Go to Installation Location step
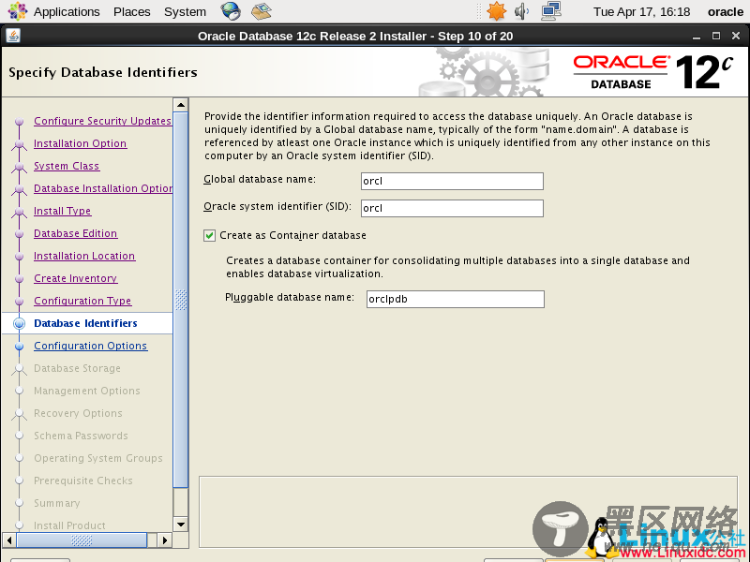The image size is (750, 562). click(x=84, y=256)
